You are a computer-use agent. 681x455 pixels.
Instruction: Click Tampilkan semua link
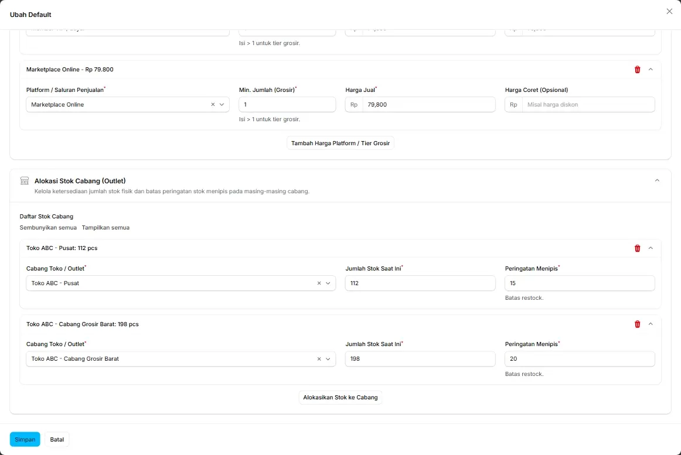(105, 227)
